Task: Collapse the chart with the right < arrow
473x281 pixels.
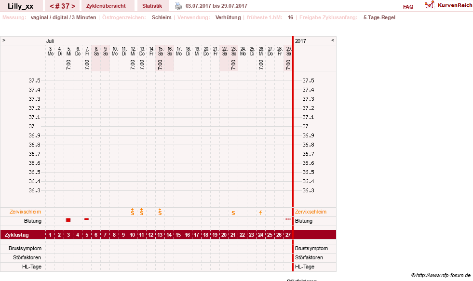Action: coord(333,40)
